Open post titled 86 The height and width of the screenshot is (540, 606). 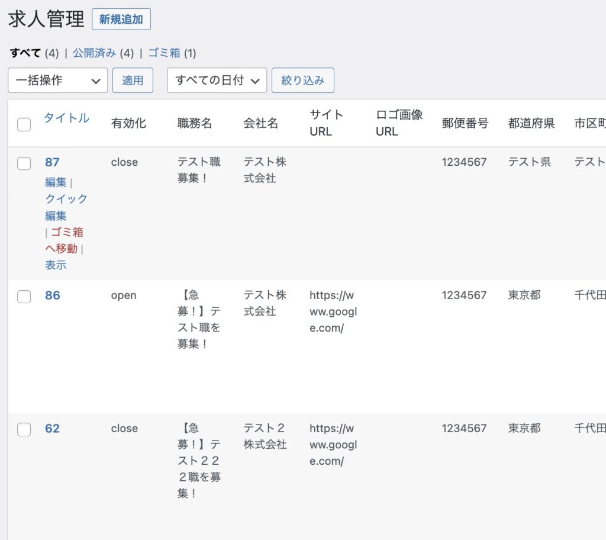click(52, 295)
